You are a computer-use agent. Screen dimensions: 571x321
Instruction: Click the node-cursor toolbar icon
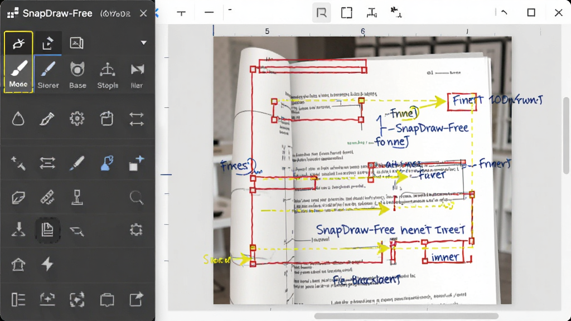[396, 13]
